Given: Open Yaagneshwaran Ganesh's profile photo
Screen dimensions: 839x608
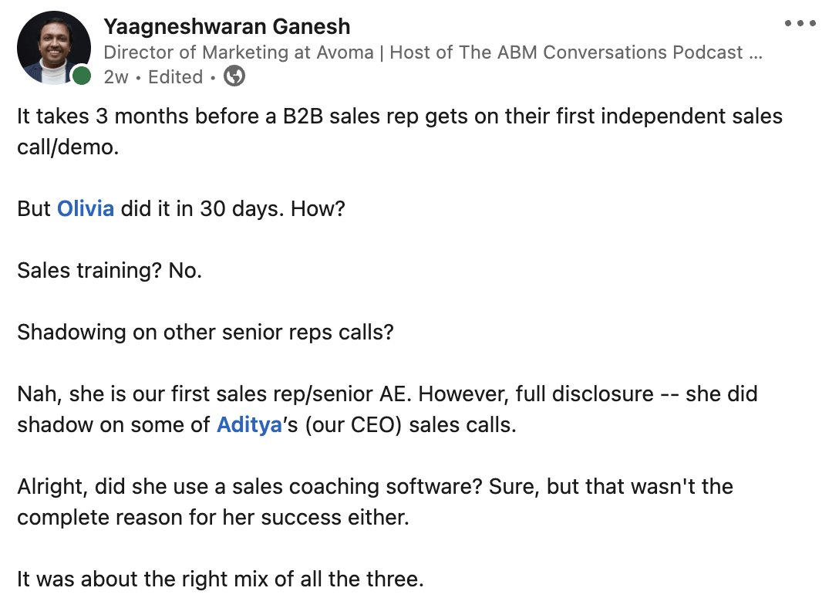Looking at the screenshot, I should coord(53,48).
